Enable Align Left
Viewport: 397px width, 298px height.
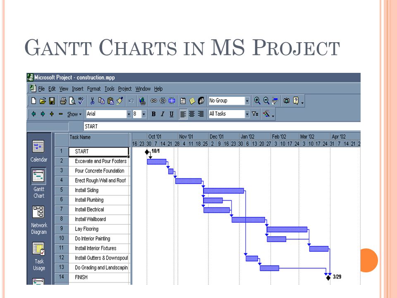[x=183, y=114]
